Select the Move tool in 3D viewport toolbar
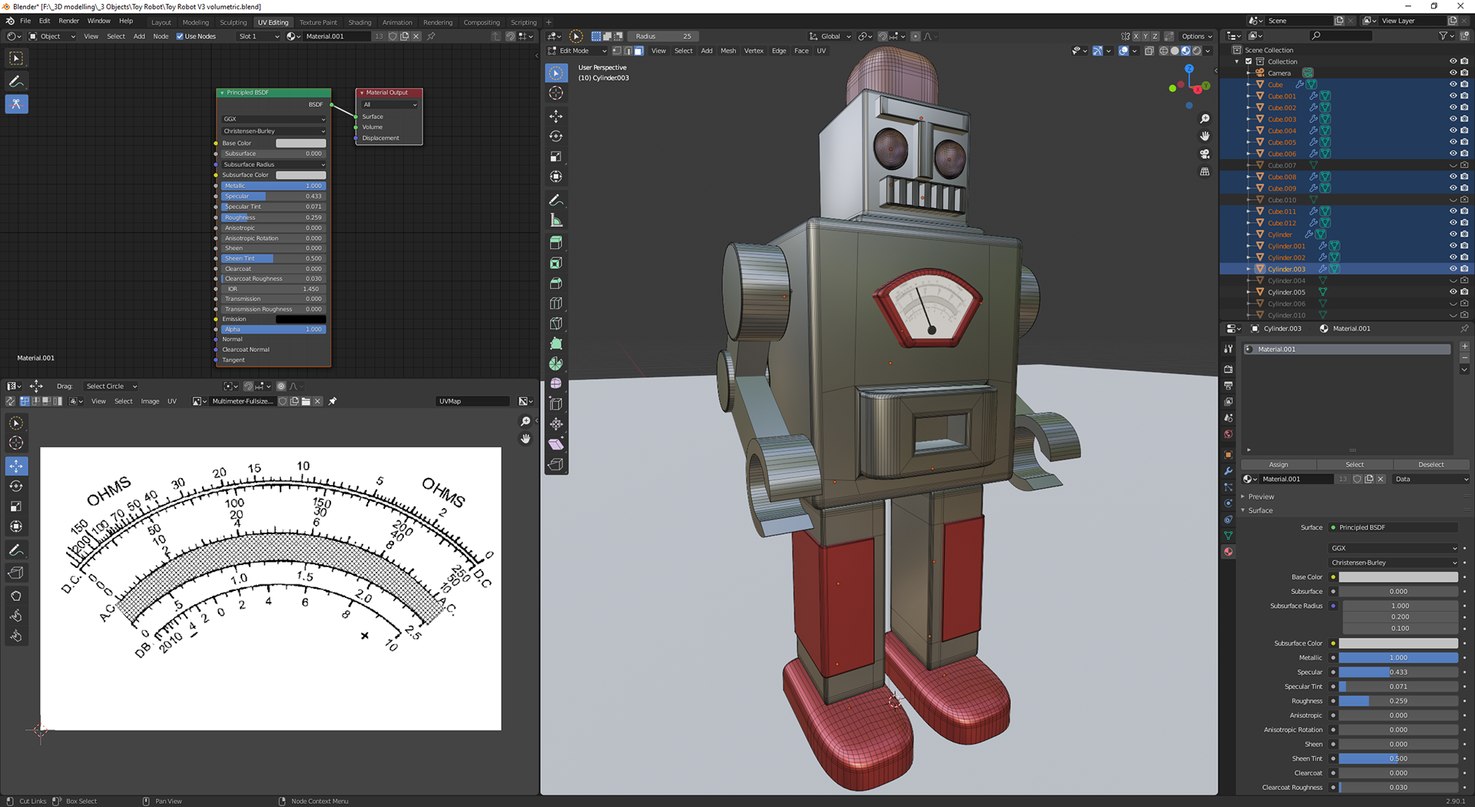1475x807 pixels. [x=556, y=116]
